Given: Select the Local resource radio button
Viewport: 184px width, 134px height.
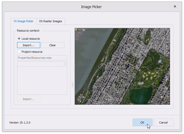Looking at the screenshot, I should (19, 39).
